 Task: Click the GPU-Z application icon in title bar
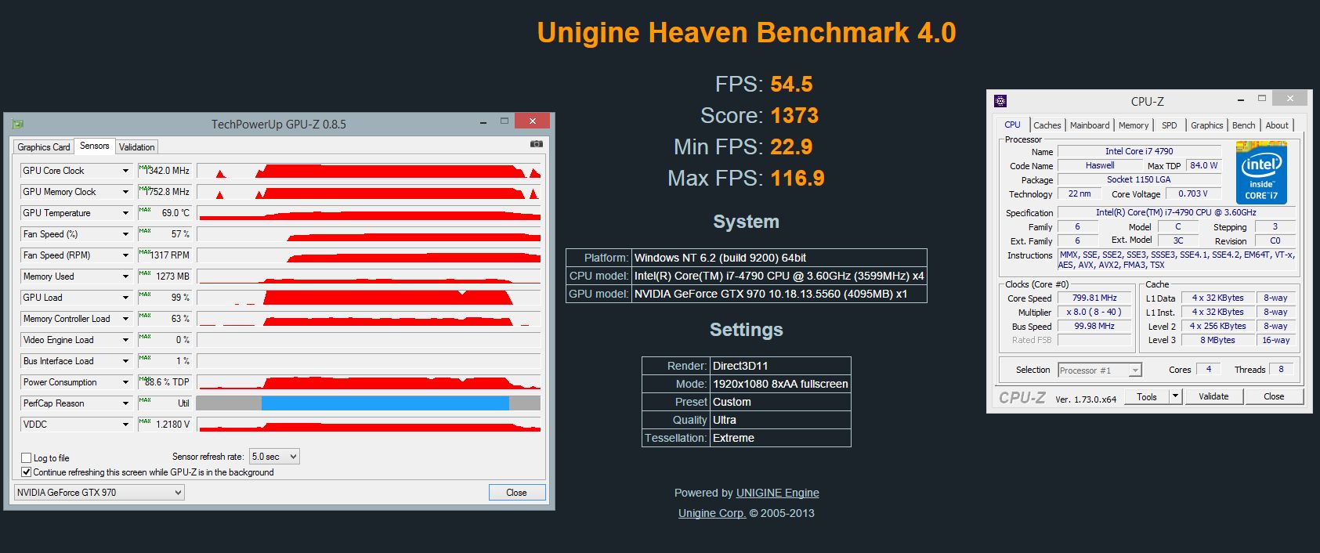17,124
